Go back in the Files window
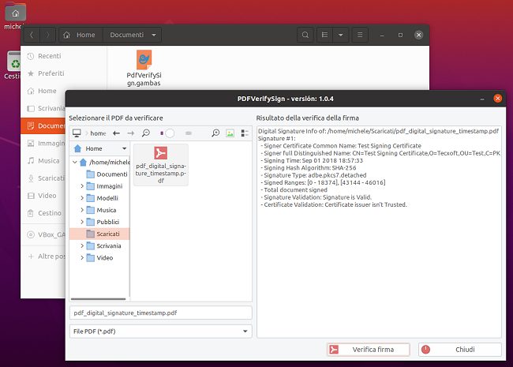Screen dimensions: 513x367 tap(32, 35)
